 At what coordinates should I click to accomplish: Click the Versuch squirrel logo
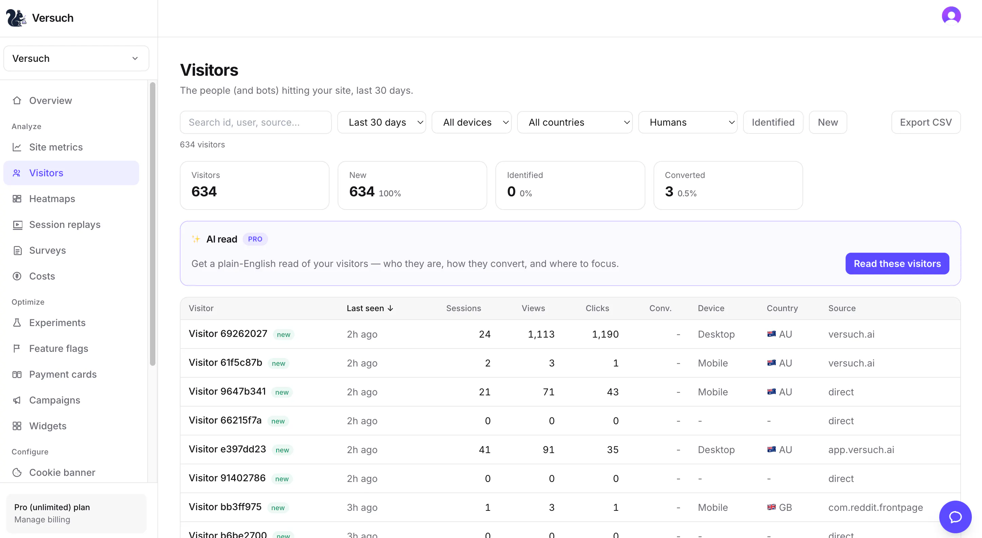point(16,18)
